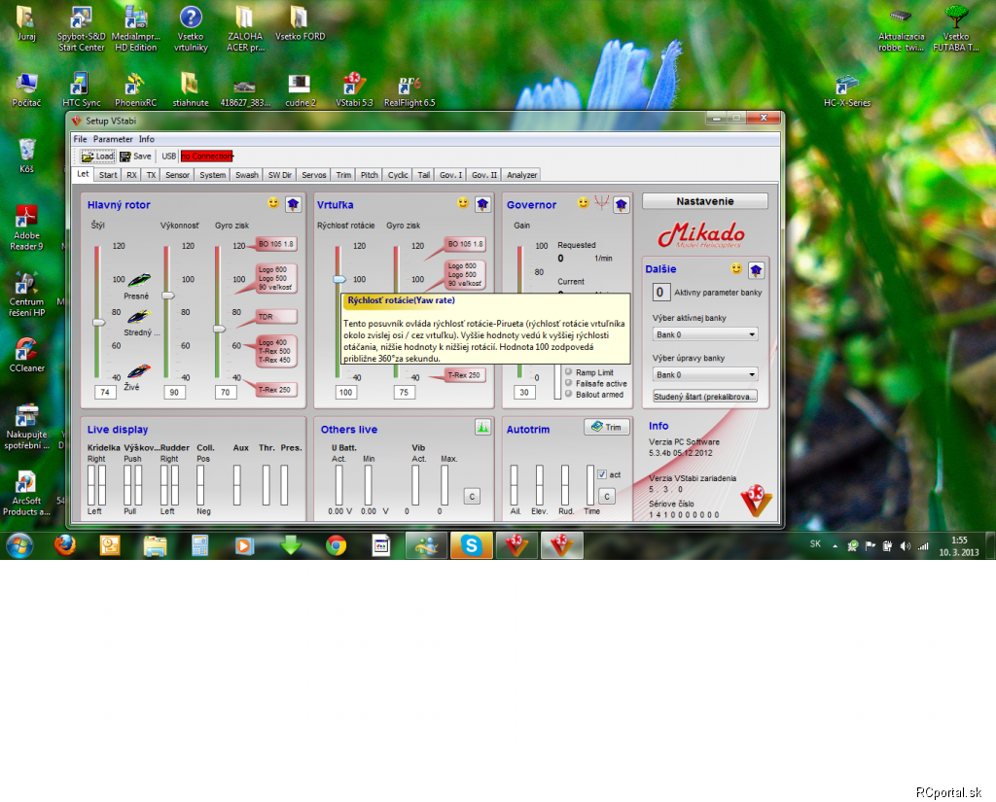Open the RealFlight 6.5 desktop icon
This screenshot has width=996, height=802.
pyautogui.click(x=409, y=89)
